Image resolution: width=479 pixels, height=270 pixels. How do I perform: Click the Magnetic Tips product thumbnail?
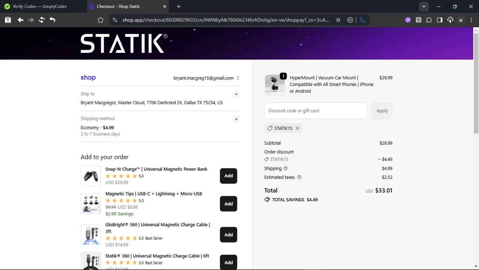coord(91,204)
